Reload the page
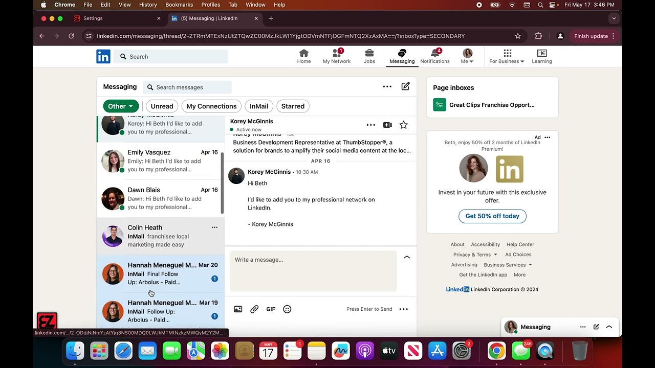655x368 pixels. pyautogui.click(x=71, y=36)
